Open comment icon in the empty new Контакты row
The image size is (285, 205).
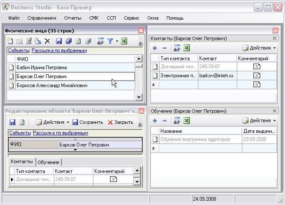click(257, 84)
